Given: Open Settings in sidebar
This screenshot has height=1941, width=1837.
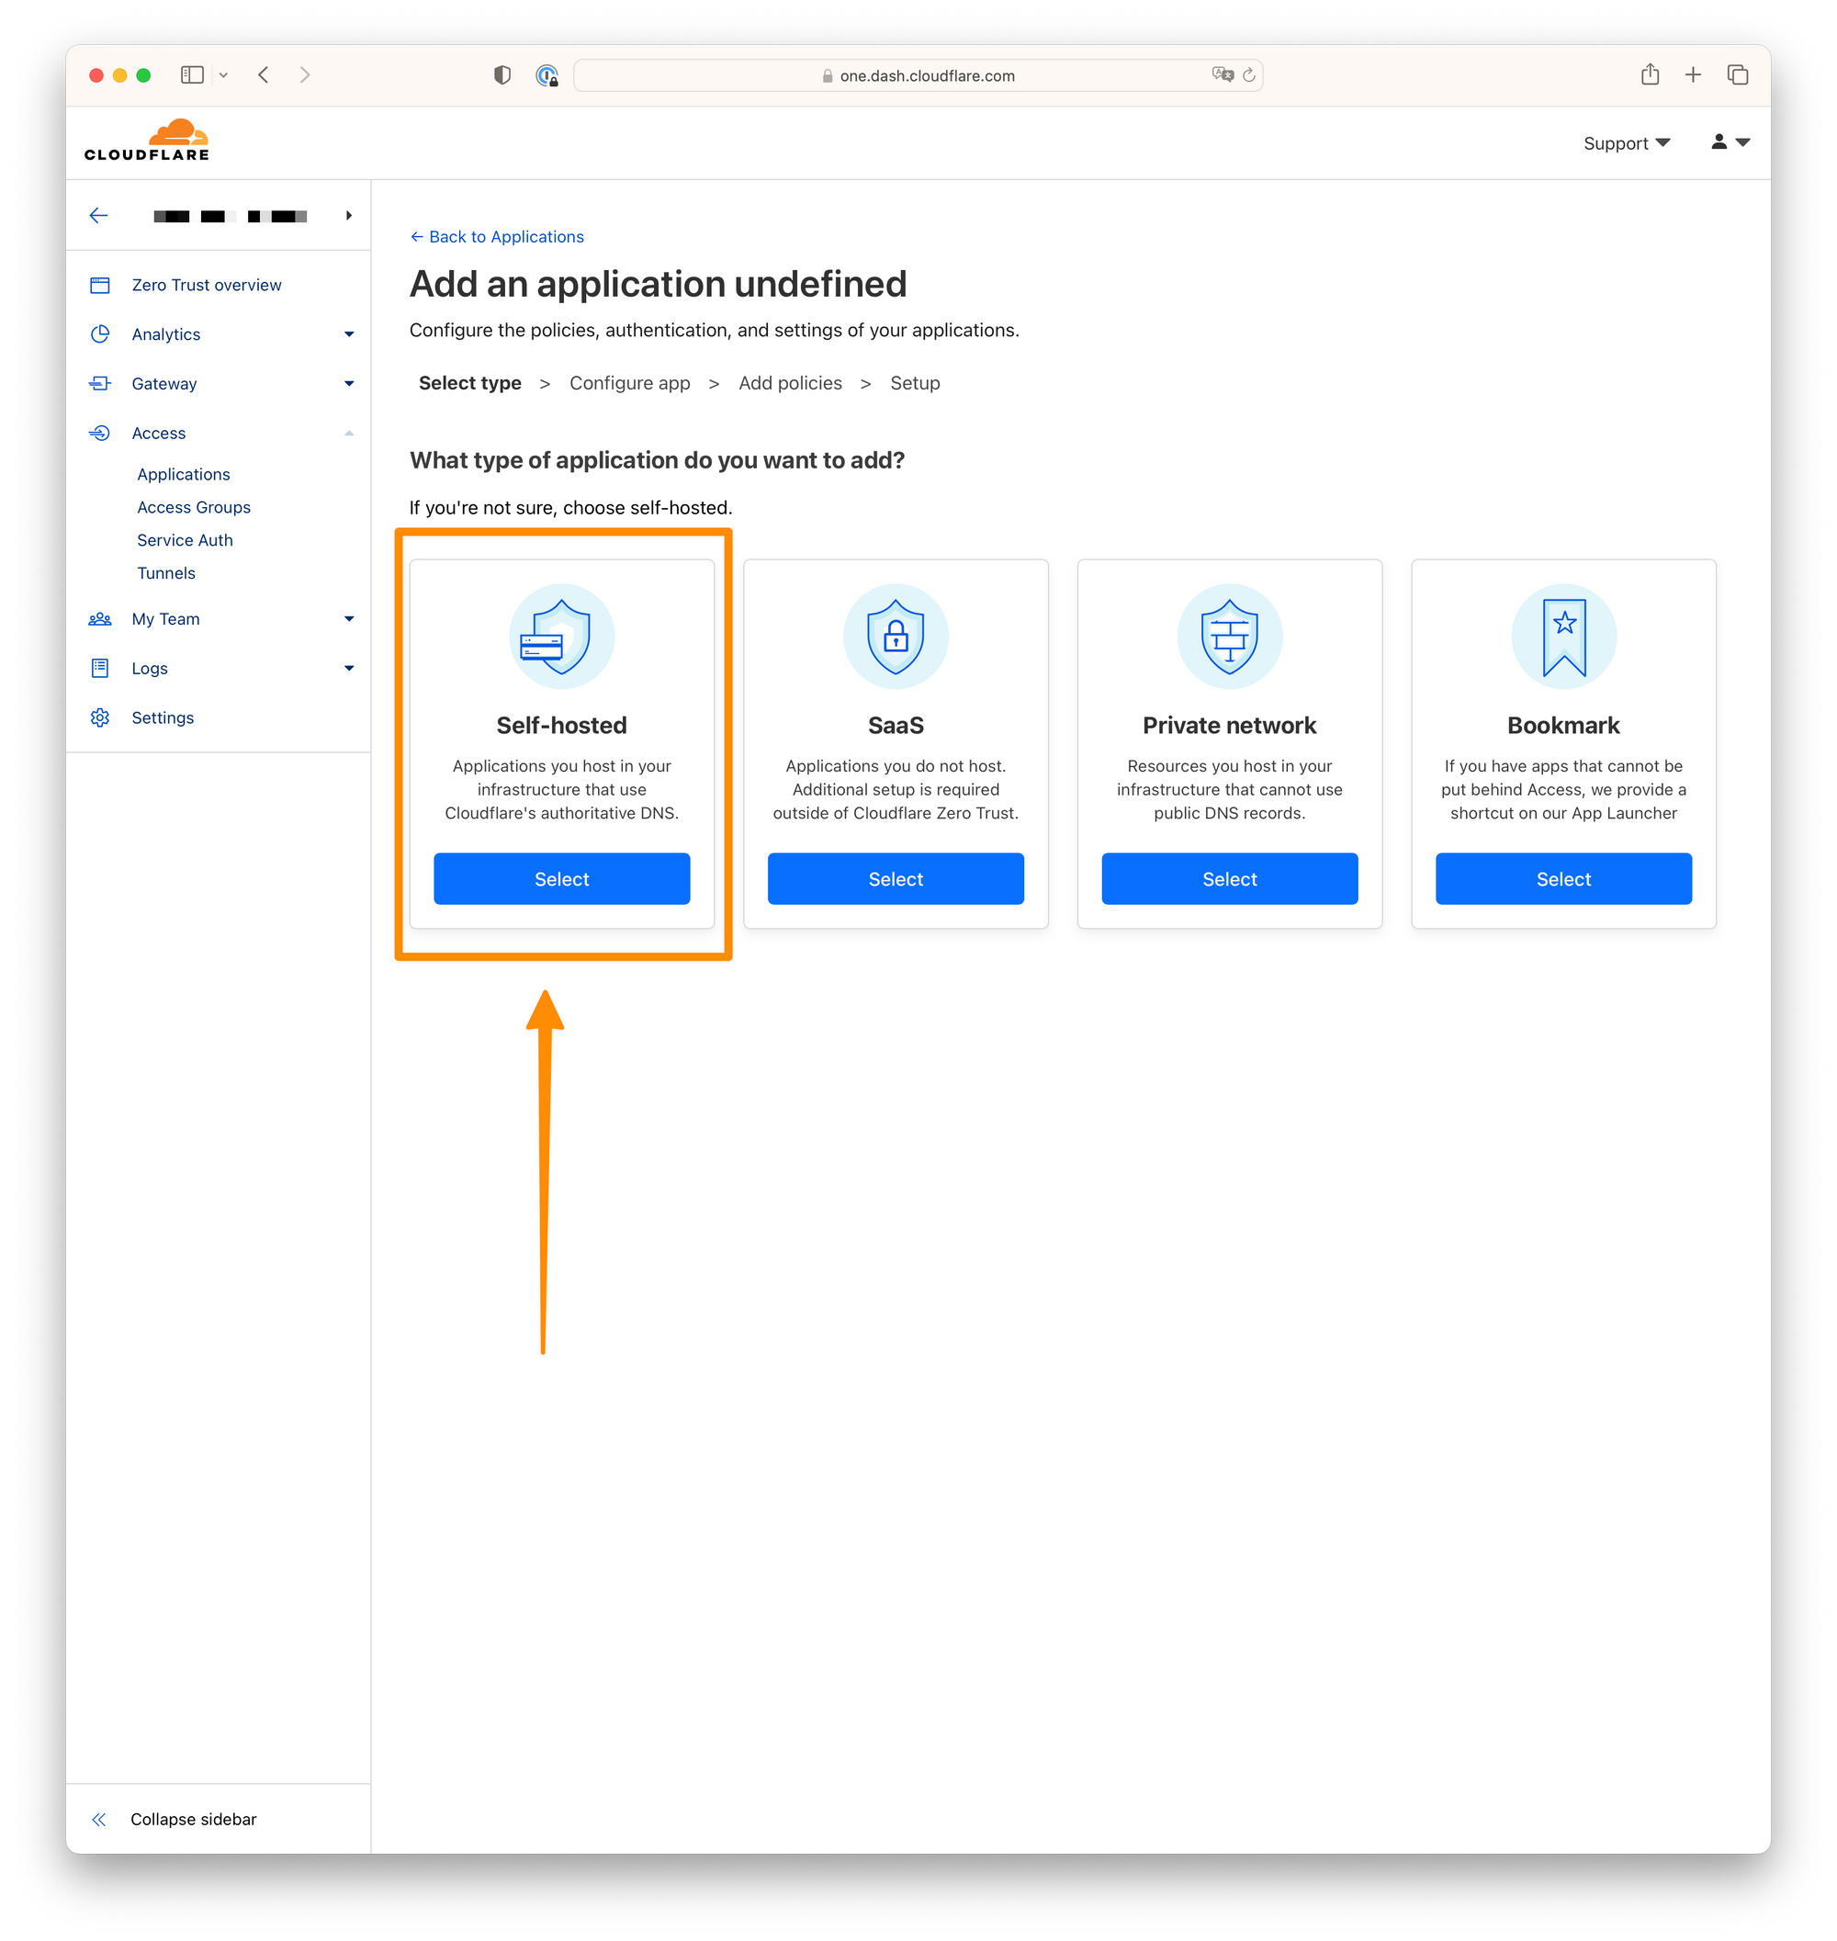Looking at the screenshot, I should (x=163, y=717).
